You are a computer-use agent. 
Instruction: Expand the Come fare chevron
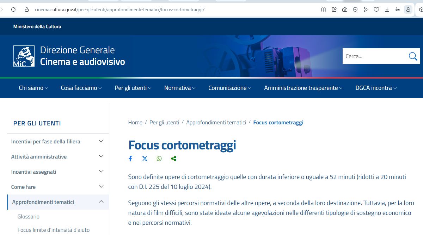pos(101,186)
